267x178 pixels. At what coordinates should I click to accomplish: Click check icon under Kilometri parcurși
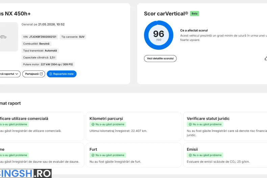click(x=93, y=124)
